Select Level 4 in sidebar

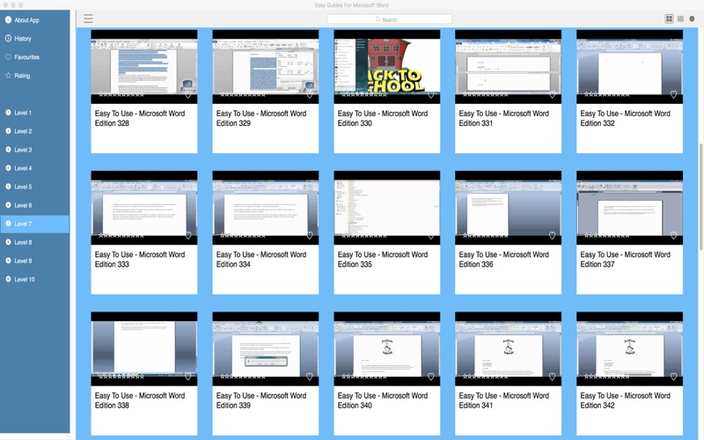pos(35,168)
